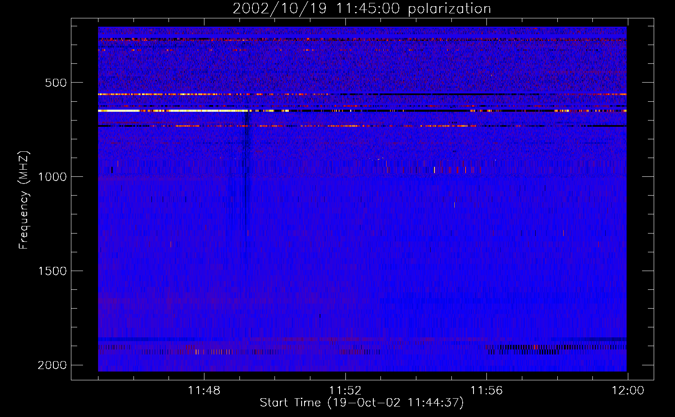Screen dimensions: 675x417
Task: Click the plot title "2002/10/19 11:45:00 polarization"
Action: tap(362, 9)
